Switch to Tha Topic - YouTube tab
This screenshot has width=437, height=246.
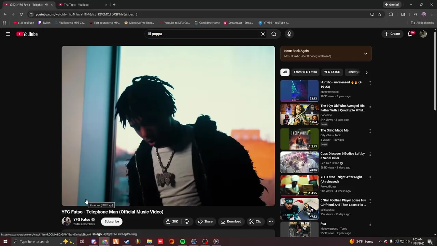click(x=82, y=5)
